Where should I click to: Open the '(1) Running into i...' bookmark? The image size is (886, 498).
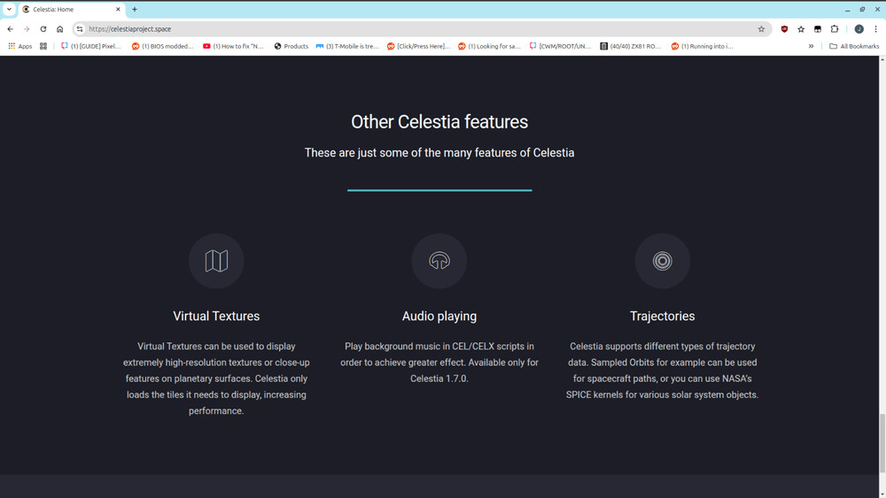[703, 46]
